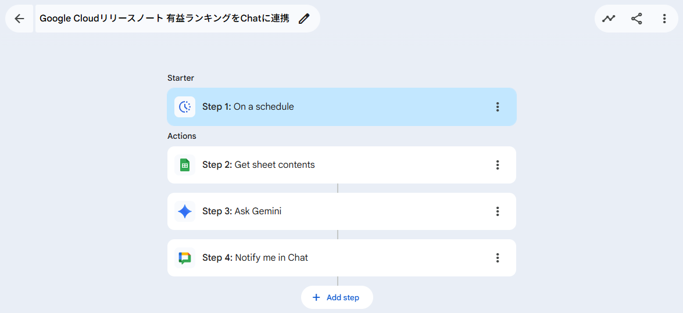
Task: Open the top-right three-dot overflow menu
Action: click(664, 19)
